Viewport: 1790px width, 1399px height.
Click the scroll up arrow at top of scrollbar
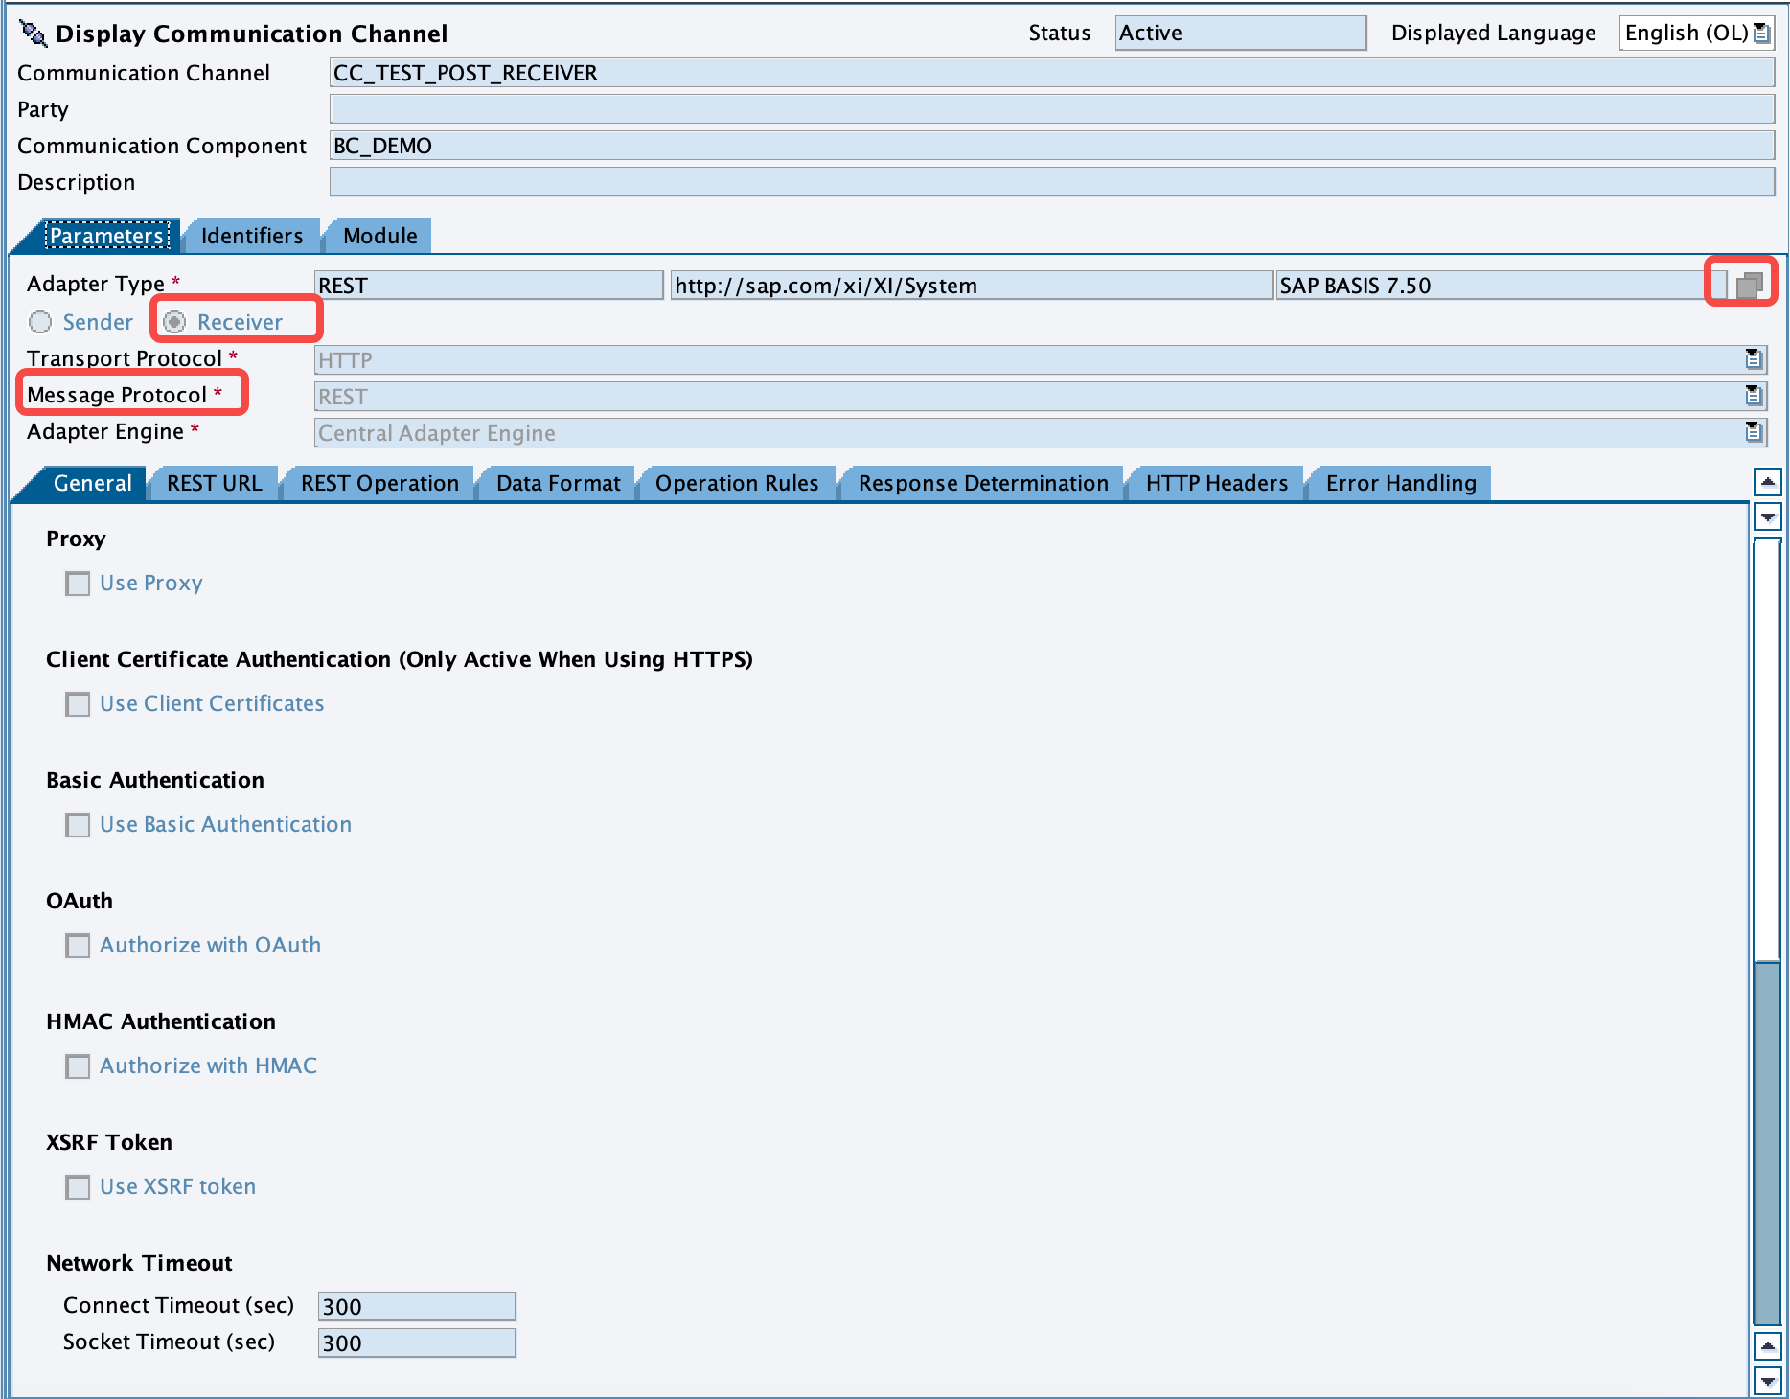point(1767,482)
